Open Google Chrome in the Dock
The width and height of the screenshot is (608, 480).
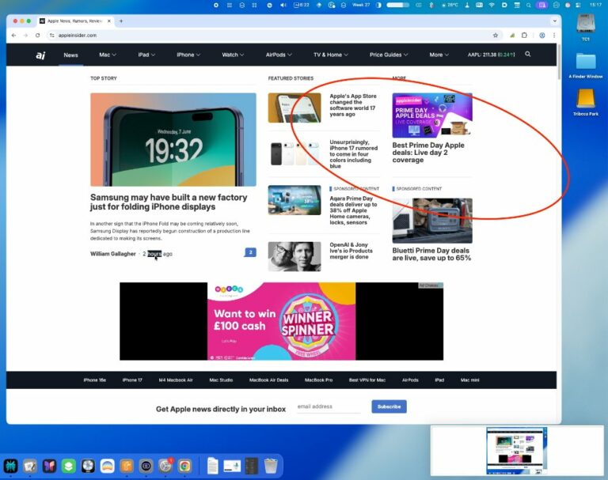tap(184, 466)
